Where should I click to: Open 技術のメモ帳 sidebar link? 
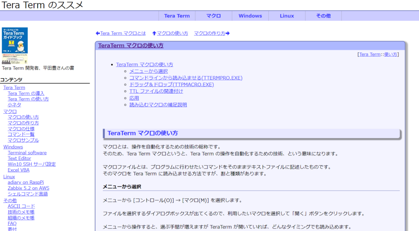[21, 212]
